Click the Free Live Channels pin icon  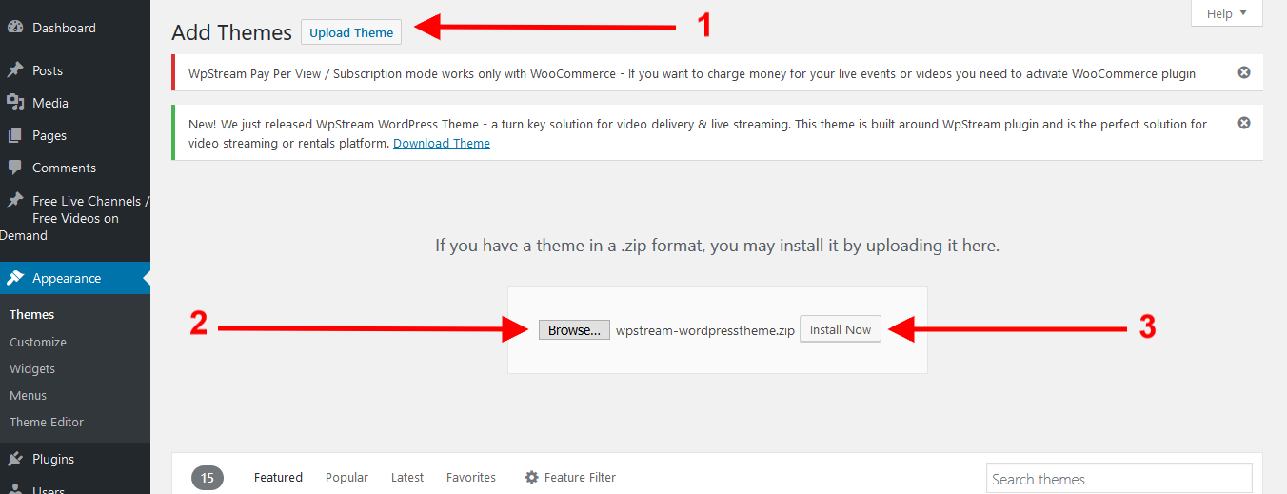(15, 201)
